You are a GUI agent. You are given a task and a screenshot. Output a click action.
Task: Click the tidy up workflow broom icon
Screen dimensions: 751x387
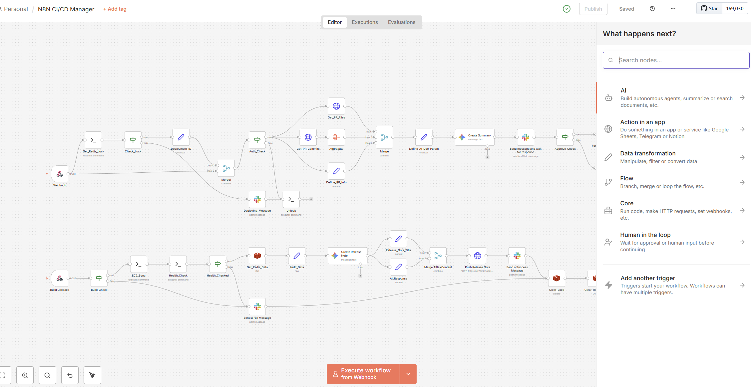click(92, 375)
